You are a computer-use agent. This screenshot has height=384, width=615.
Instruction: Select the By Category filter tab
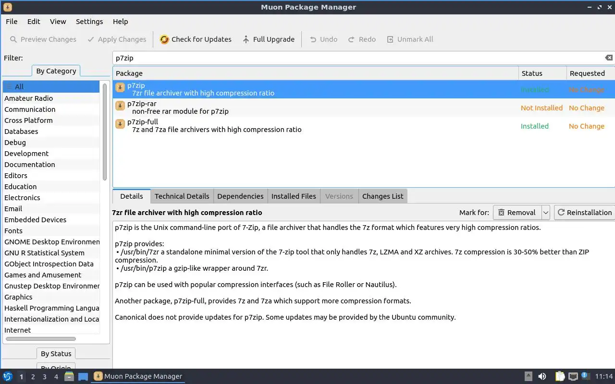click(56, 71)
